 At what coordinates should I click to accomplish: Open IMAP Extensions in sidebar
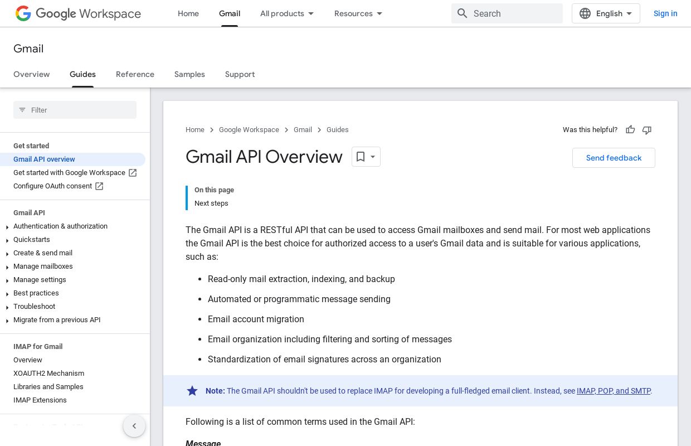pyautogui.click(x=40, y=400)
